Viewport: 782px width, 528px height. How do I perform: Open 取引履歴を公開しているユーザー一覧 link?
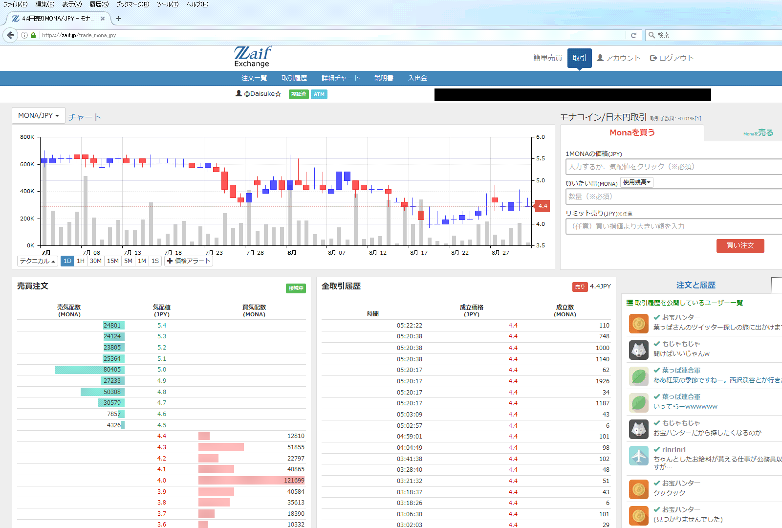tap(689, 303)
